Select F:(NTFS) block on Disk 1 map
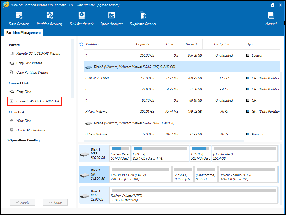 (200, 154)
